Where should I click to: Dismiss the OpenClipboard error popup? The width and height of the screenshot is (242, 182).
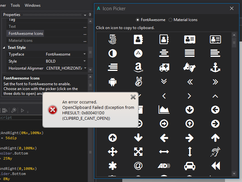[133, 97]
